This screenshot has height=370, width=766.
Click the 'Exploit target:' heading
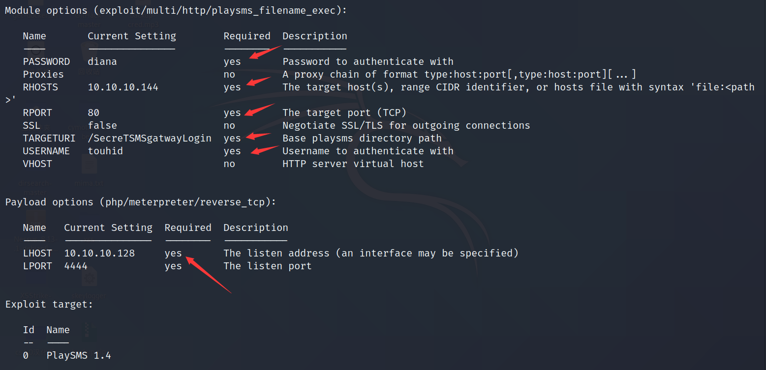coord(49,305)
